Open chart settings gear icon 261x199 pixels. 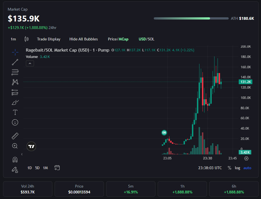click(246, 158)
